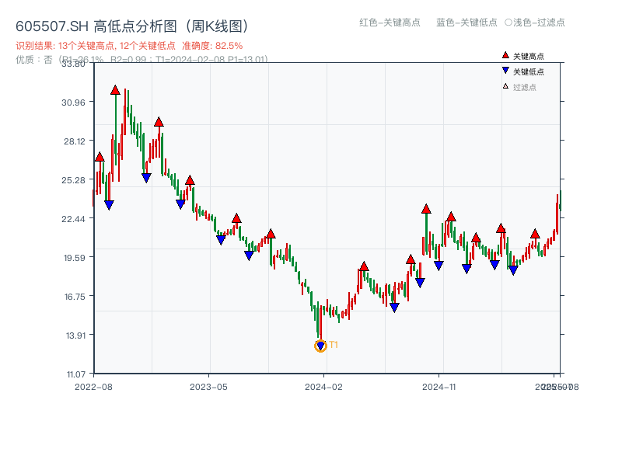Click the first red key-high marker near 27
The height and width of the screenshot is (466, 622).
100,157
